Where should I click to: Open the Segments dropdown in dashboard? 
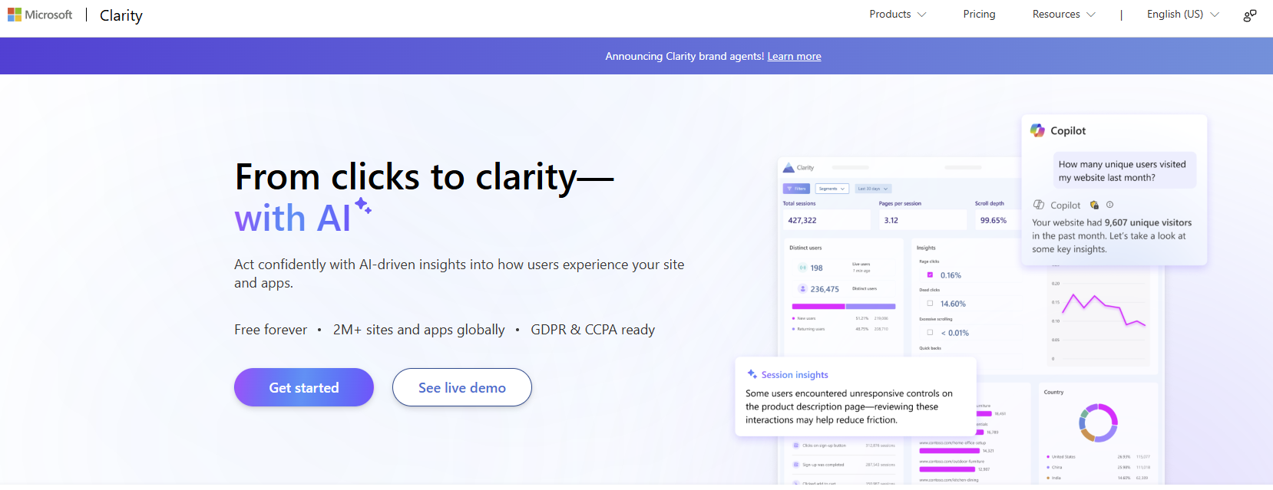832,189
